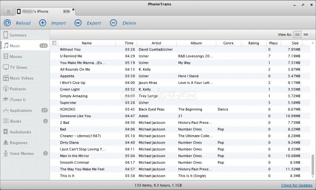The width and height of the screenshot is (316, 190).
Task: Click the vertical scrollbar thumb
Action: (313, 165)
